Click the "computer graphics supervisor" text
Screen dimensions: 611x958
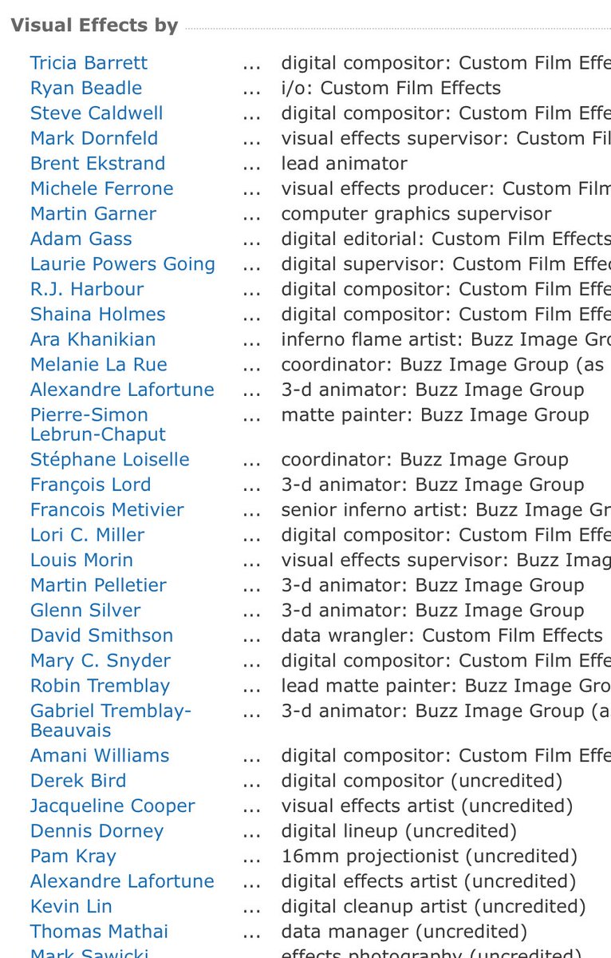pos(416,214)
